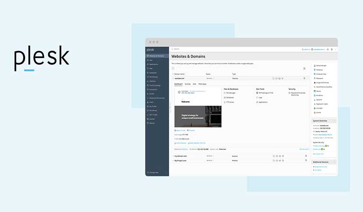Click the Extensions sidebar icon
The width and height of the screenshot is (363, 212).
pos(147,90)
